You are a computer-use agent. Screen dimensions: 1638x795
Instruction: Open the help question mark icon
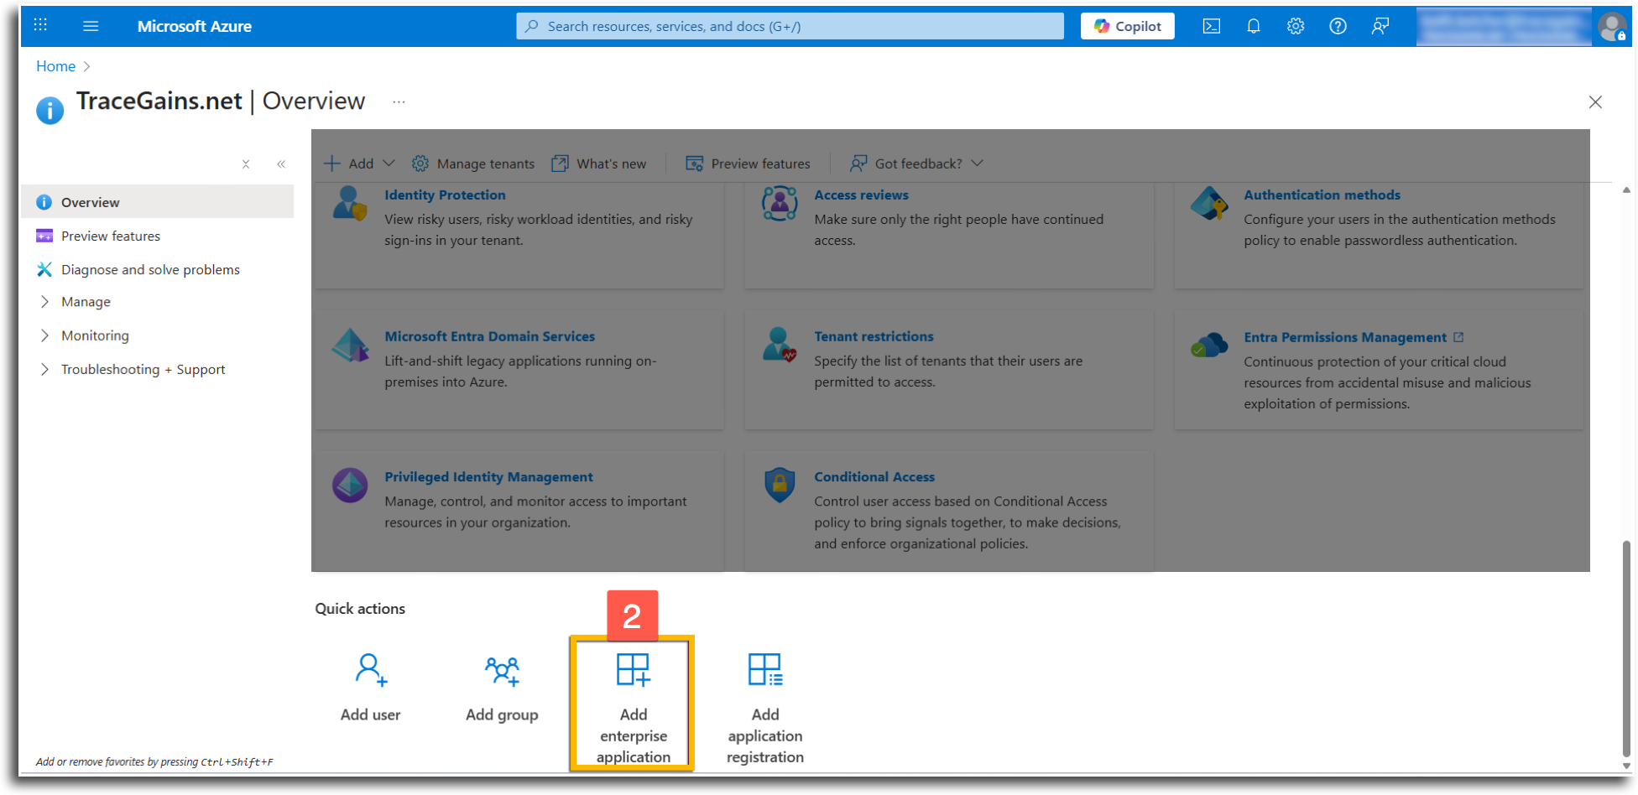(1338, 26)
